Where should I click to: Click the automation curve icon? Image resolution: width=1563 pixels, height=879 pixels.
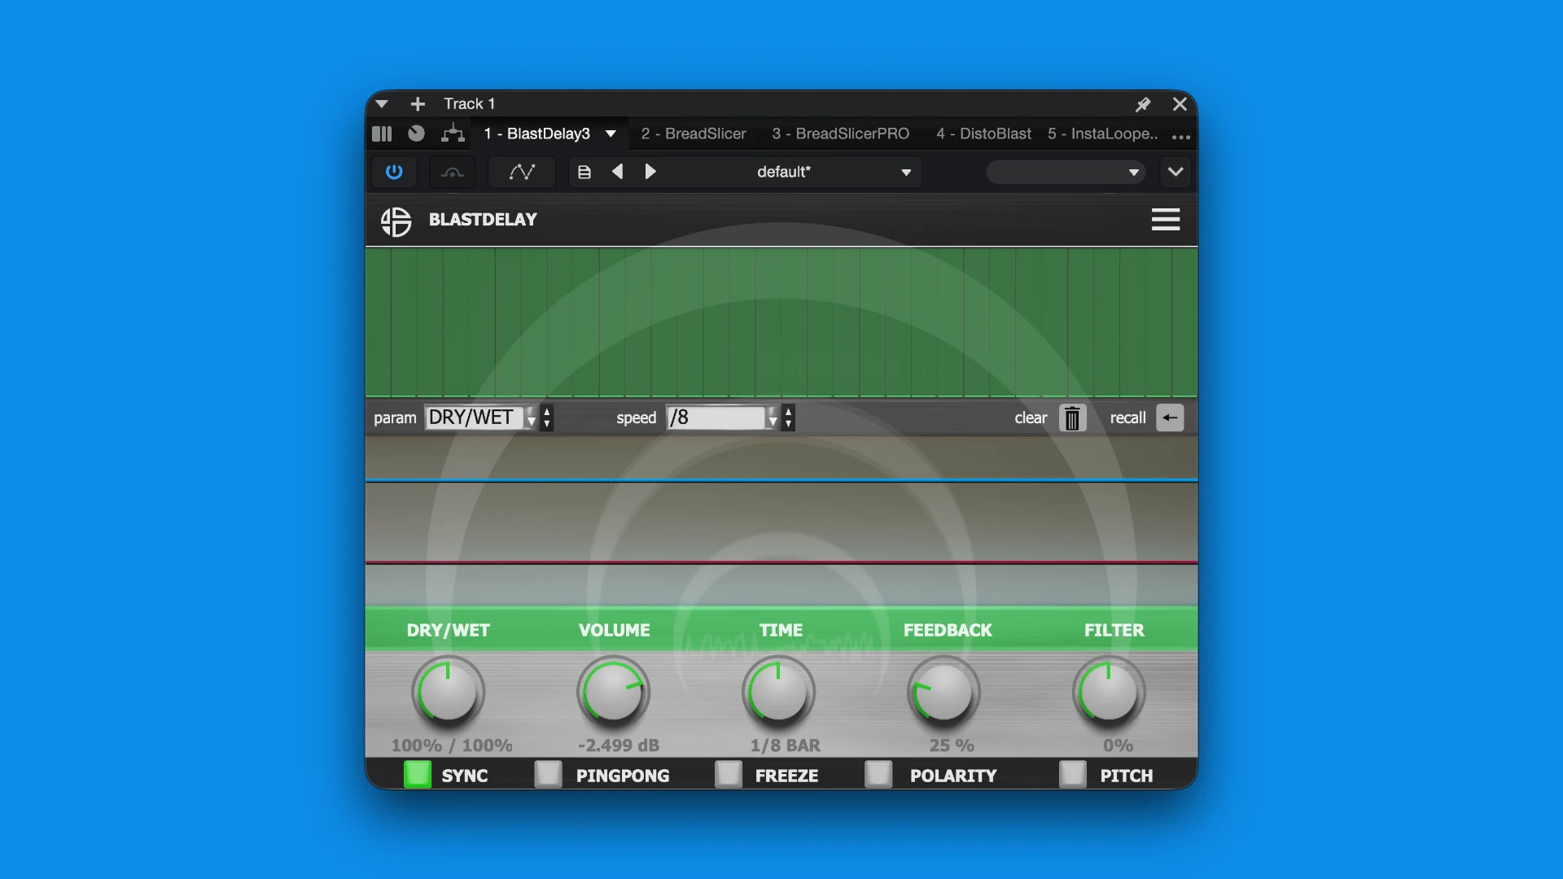pos(522,172)
